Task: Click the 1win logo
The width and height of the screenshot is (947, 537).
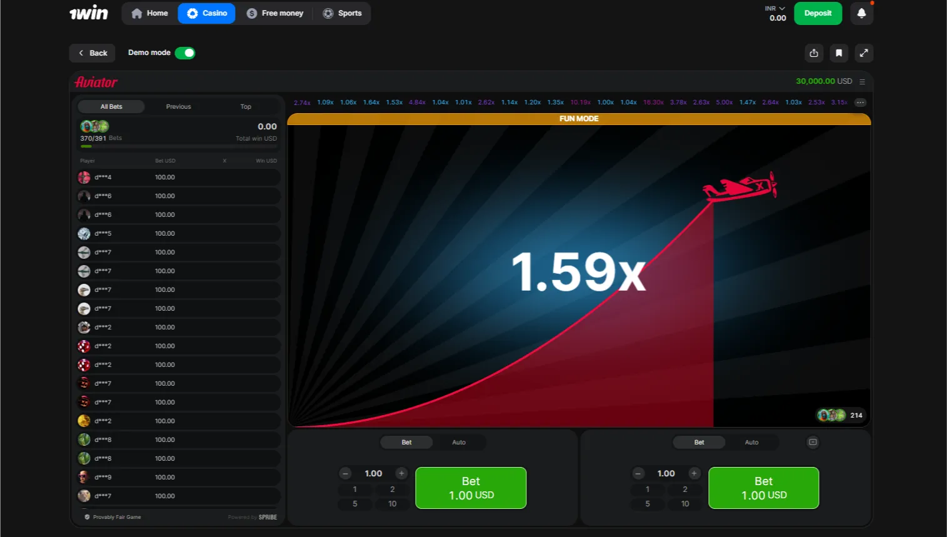Action: pyautogui.click(x=89, y=13)
